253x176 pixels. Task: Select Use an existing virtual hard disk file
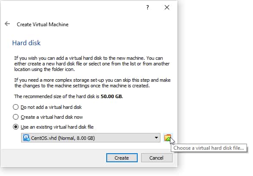coord(15,127)
